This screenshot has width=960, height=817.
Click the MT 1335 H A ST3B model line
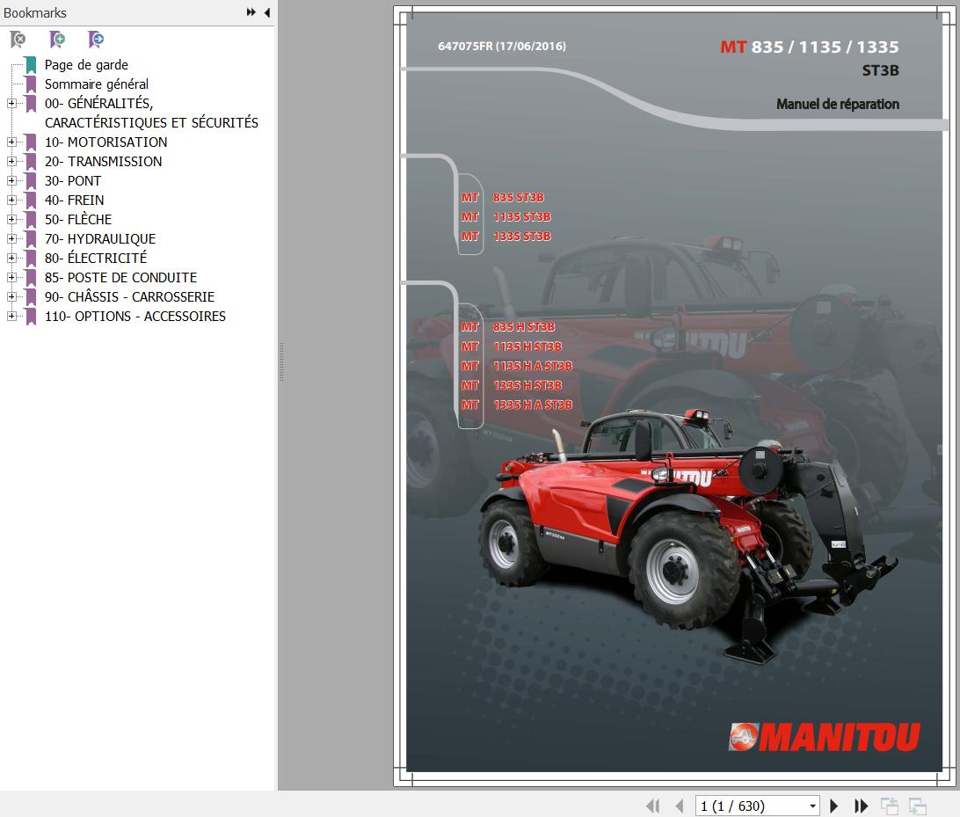point(517,405)
